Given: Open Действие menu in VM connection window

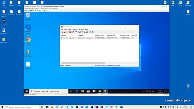Looking at the screenshot, I should 32,9.
